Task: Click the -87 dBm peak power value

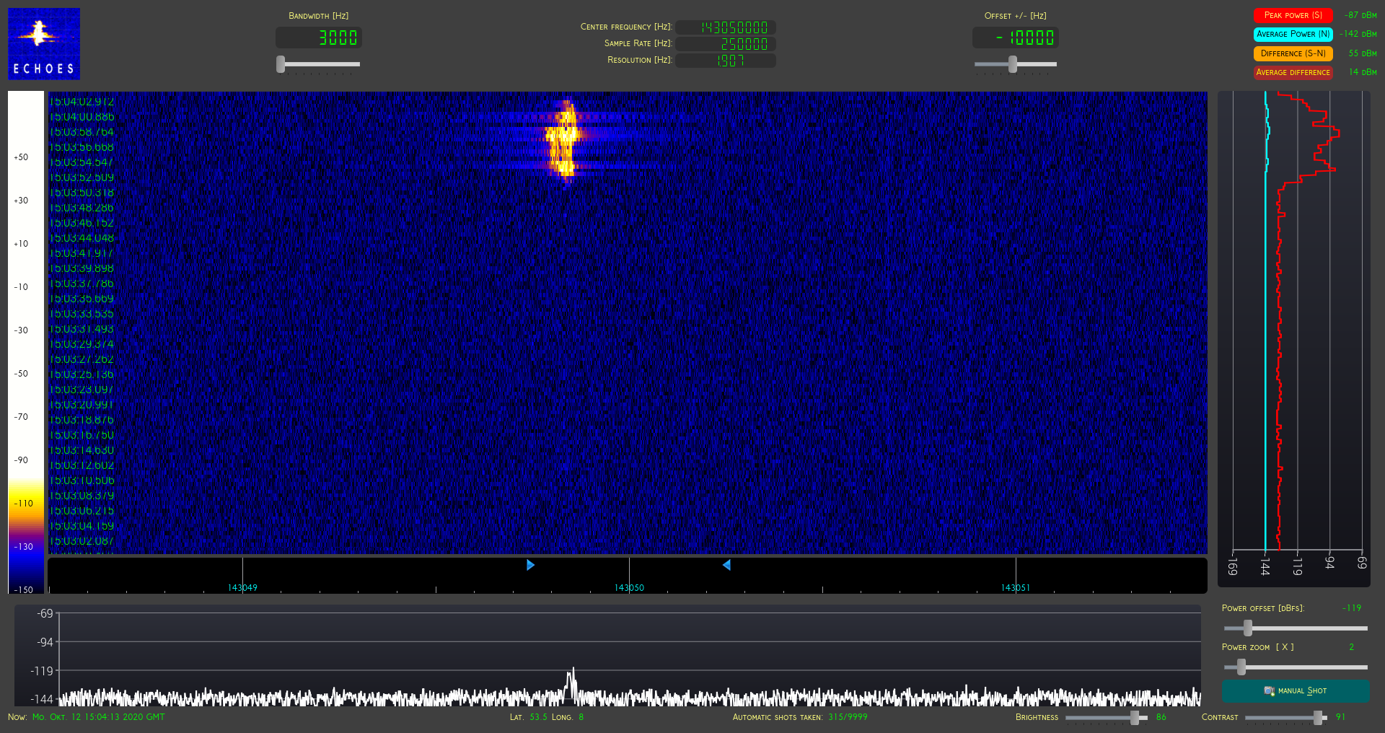Action: click(x=1360, y=15)
